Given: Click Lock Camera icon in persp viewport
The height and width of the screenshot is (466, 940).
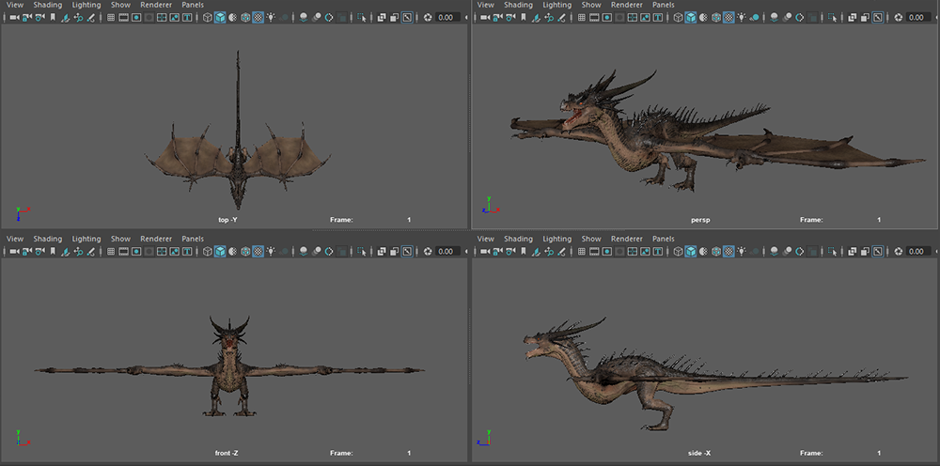Looking at the screenshot, I should pyautogui.click(x=496, y=17).
